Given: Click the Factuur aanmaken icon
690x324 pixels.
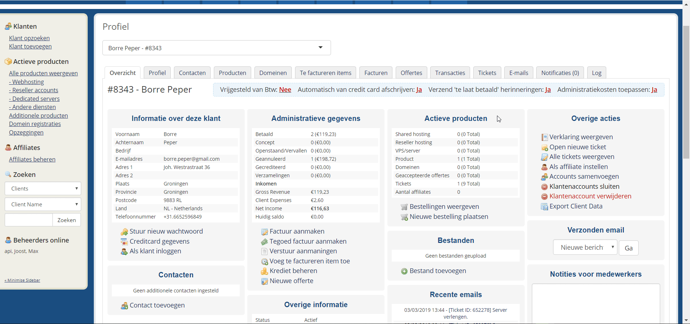Looking at the screenshot, I should 264,232.
